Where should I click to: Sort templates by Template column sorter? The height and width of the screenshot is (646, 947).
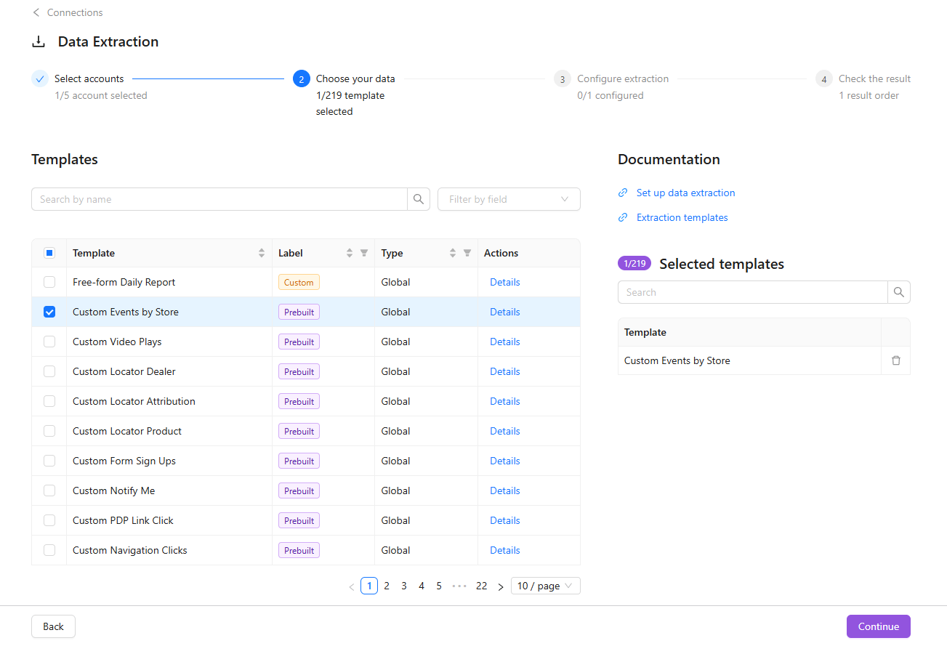coord(262,253)
